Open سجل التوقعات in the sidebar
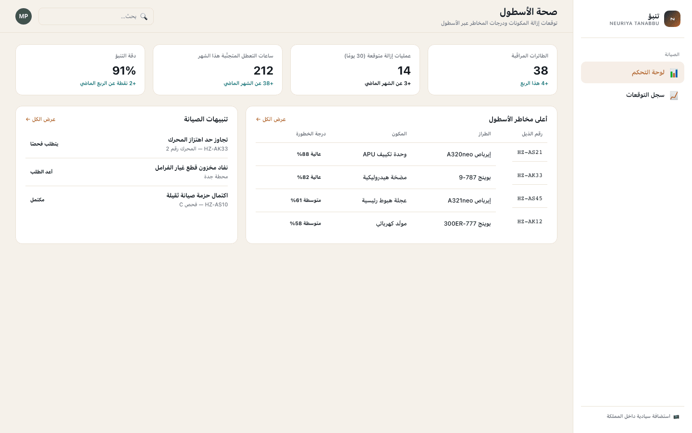The height and width of the screenshot is (433, 692). (x=632, y=95)
